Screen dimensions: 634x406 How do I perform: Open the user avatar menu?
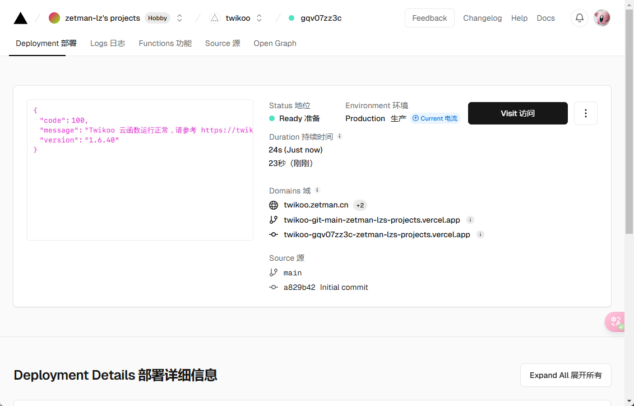pyautogui.click(x=601, y=18)
